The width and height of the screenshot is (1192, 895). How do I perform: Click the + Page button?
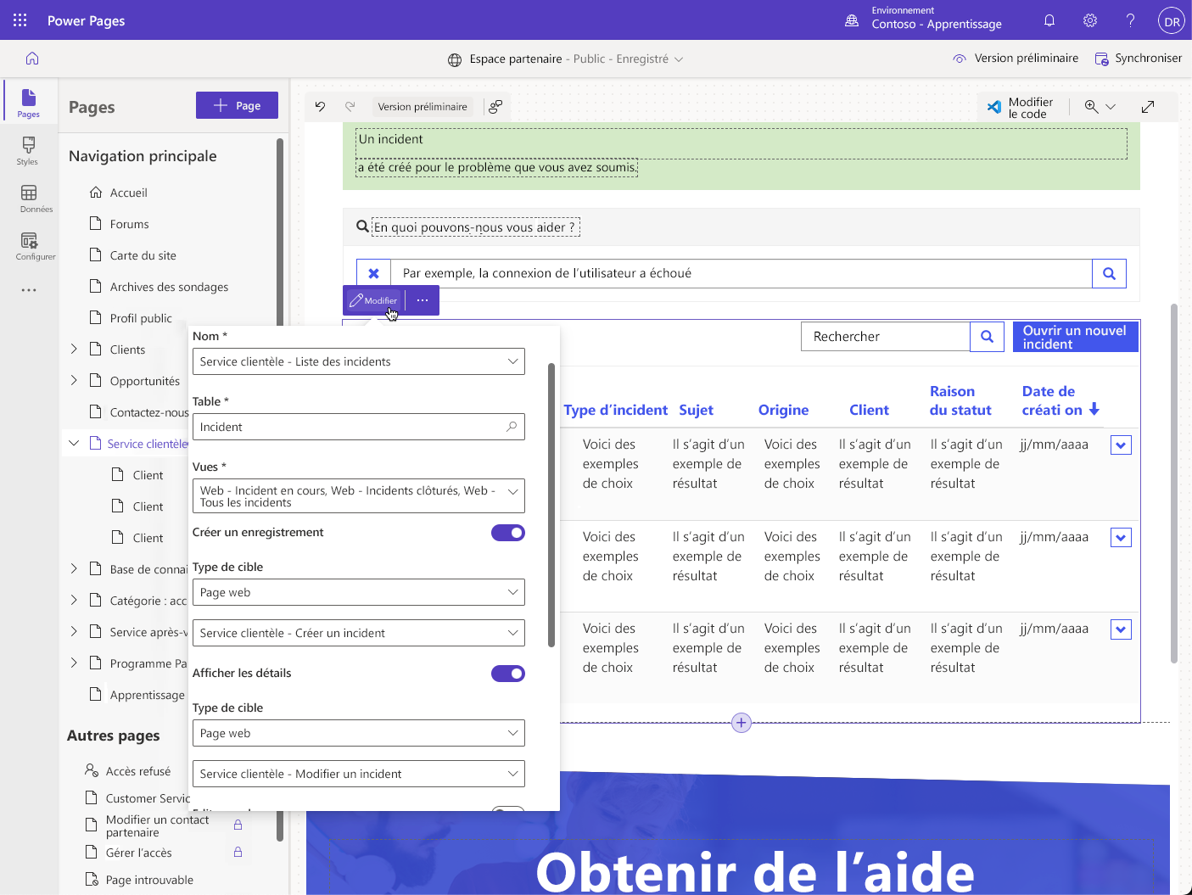pyautogui.click(x=237, y=105)
